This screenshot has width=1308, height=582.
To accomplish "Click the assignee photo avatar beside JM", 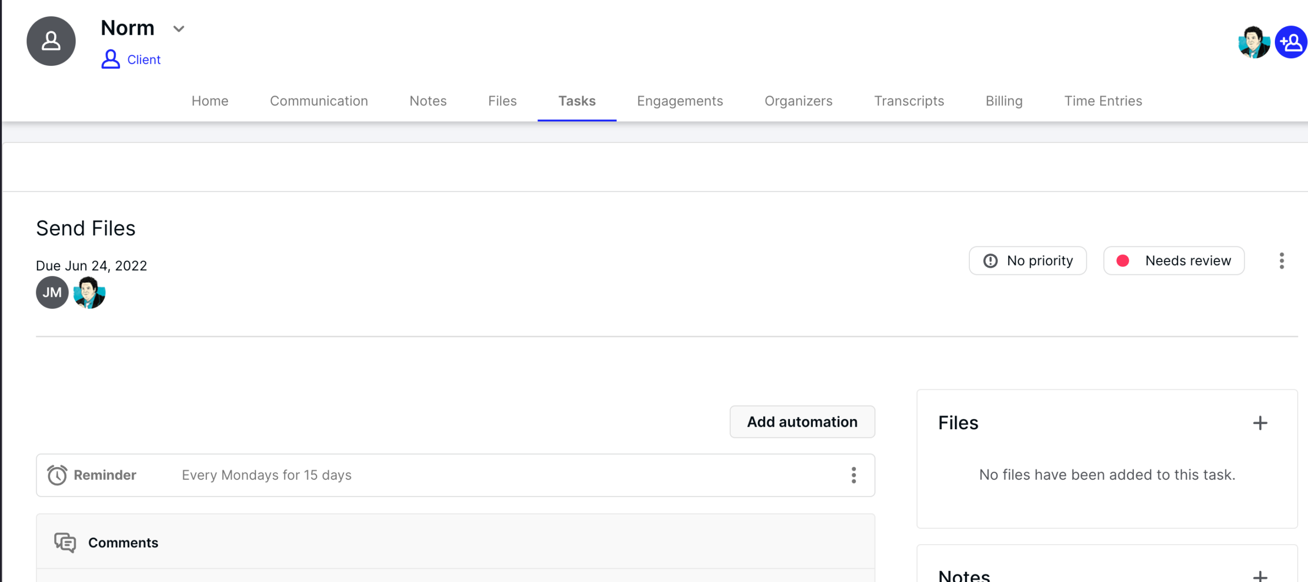I will click(89, 292).
